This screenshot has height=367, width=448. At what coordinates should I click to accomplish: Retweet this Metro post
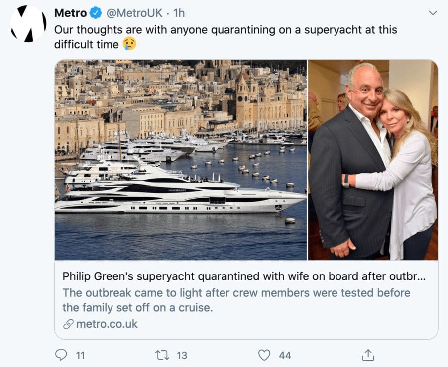click(162, 355)
